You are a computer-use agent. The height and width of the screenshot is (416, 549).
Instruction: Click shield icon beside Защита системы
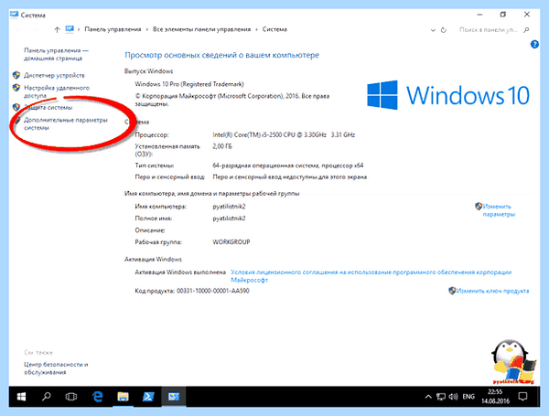click(x=16, y=107)
